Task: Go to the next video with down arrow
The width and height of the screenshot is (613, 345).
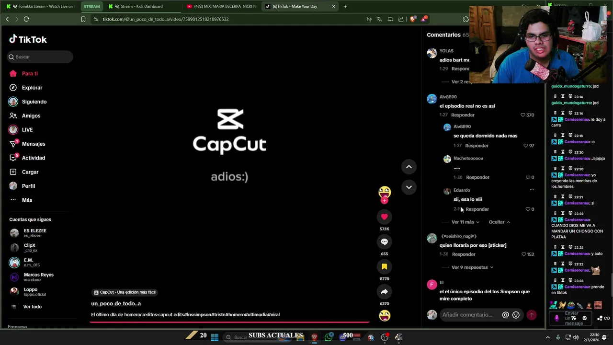Action: [x=409, y=187]
